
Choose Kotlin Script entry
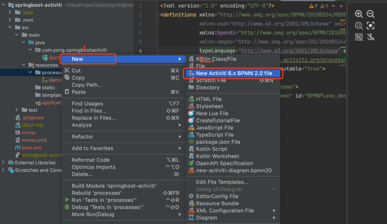[x=233, y=149]
